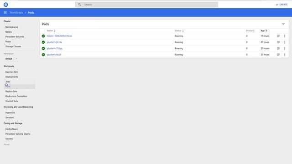This screenshot has width=292, height=164.
Task: Click the search magnifier icon
Action: point(79,5)
